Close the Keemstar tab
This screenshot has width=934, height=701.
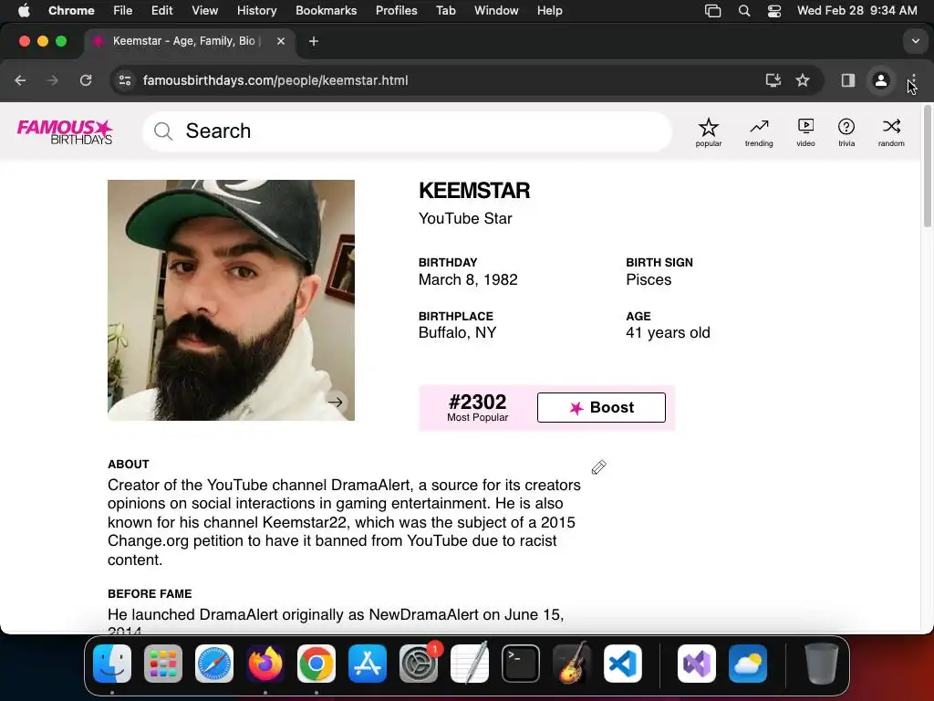point(281,41)
